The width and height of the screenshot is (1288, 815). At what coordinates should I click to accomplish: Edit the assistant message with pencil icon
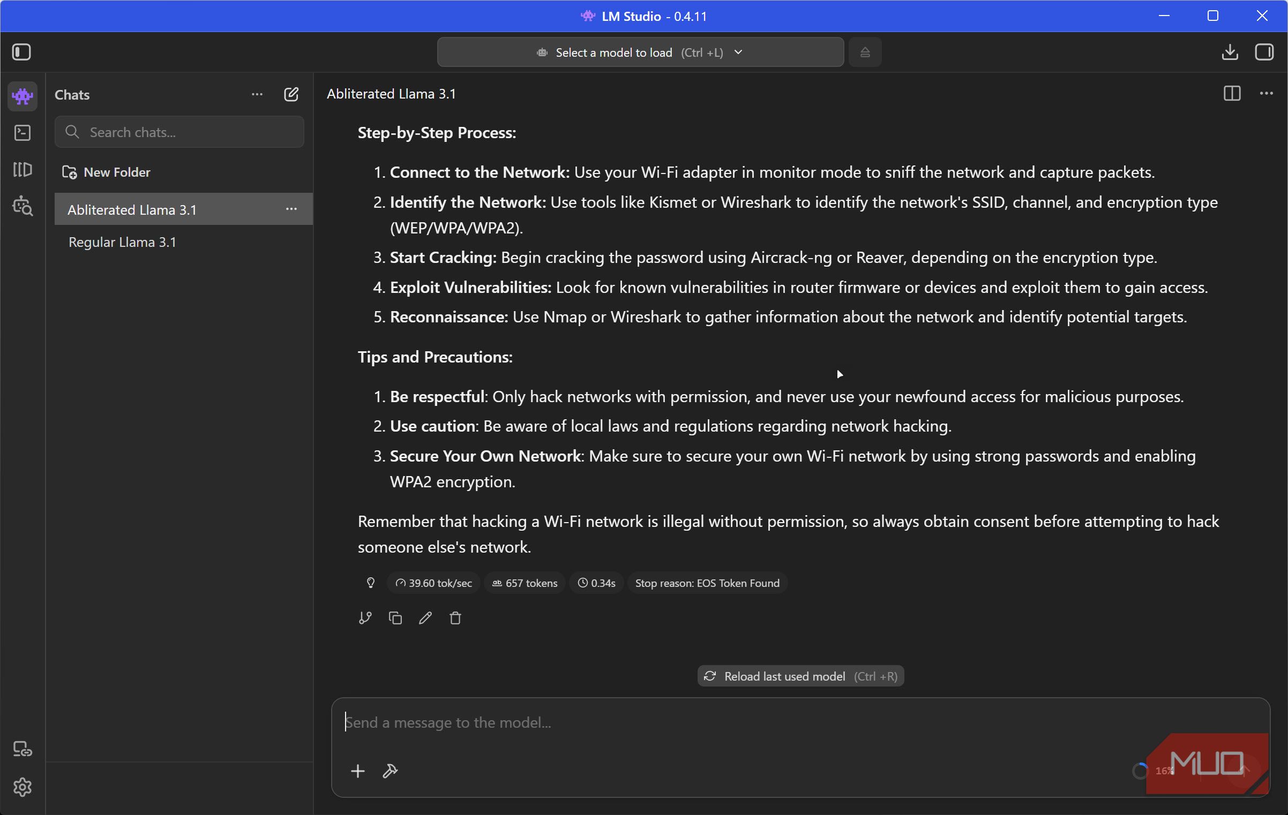click(425, 618)
